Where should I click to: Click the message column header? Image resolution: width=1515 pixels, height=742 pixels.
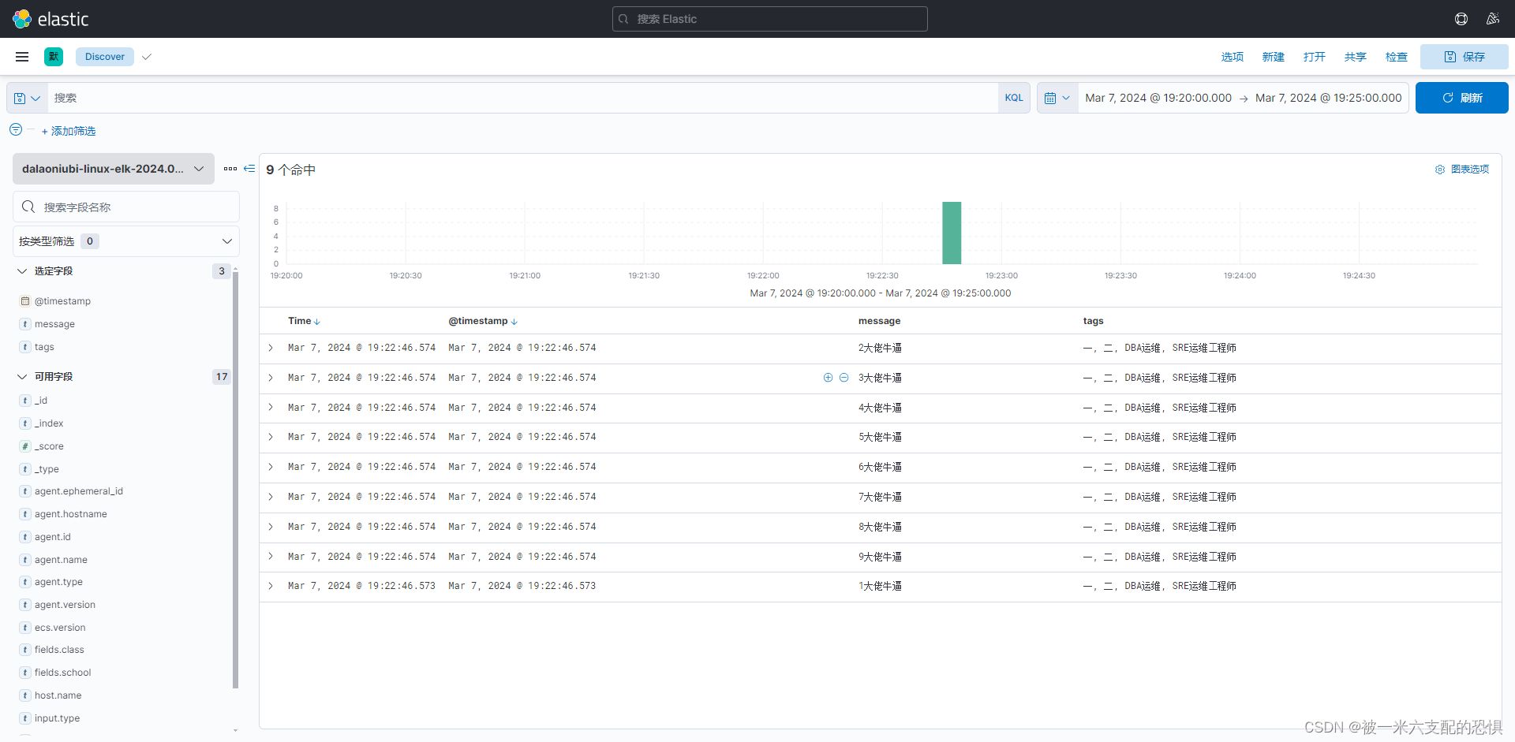click(879, 321)
